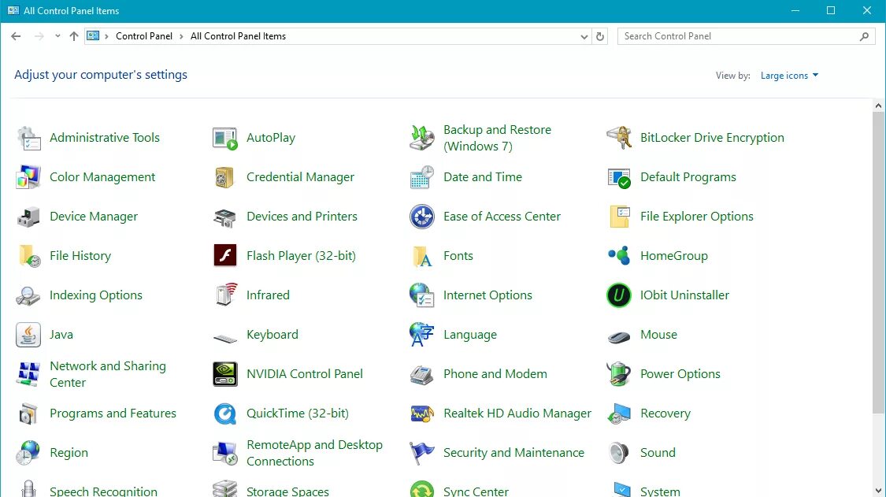The width and height of the screenshot is (886, 497).
Task: Click the System link
Action: tap(660, 491)
